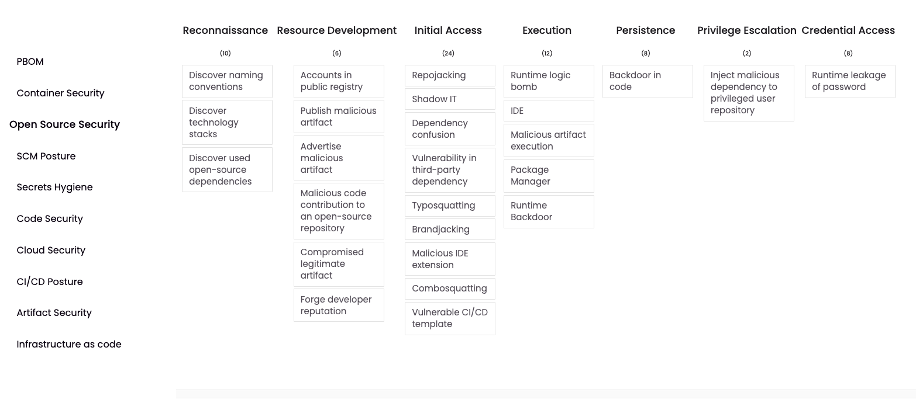
Task: Open the Backdoor in code persistence card
Action: point(648,81)
